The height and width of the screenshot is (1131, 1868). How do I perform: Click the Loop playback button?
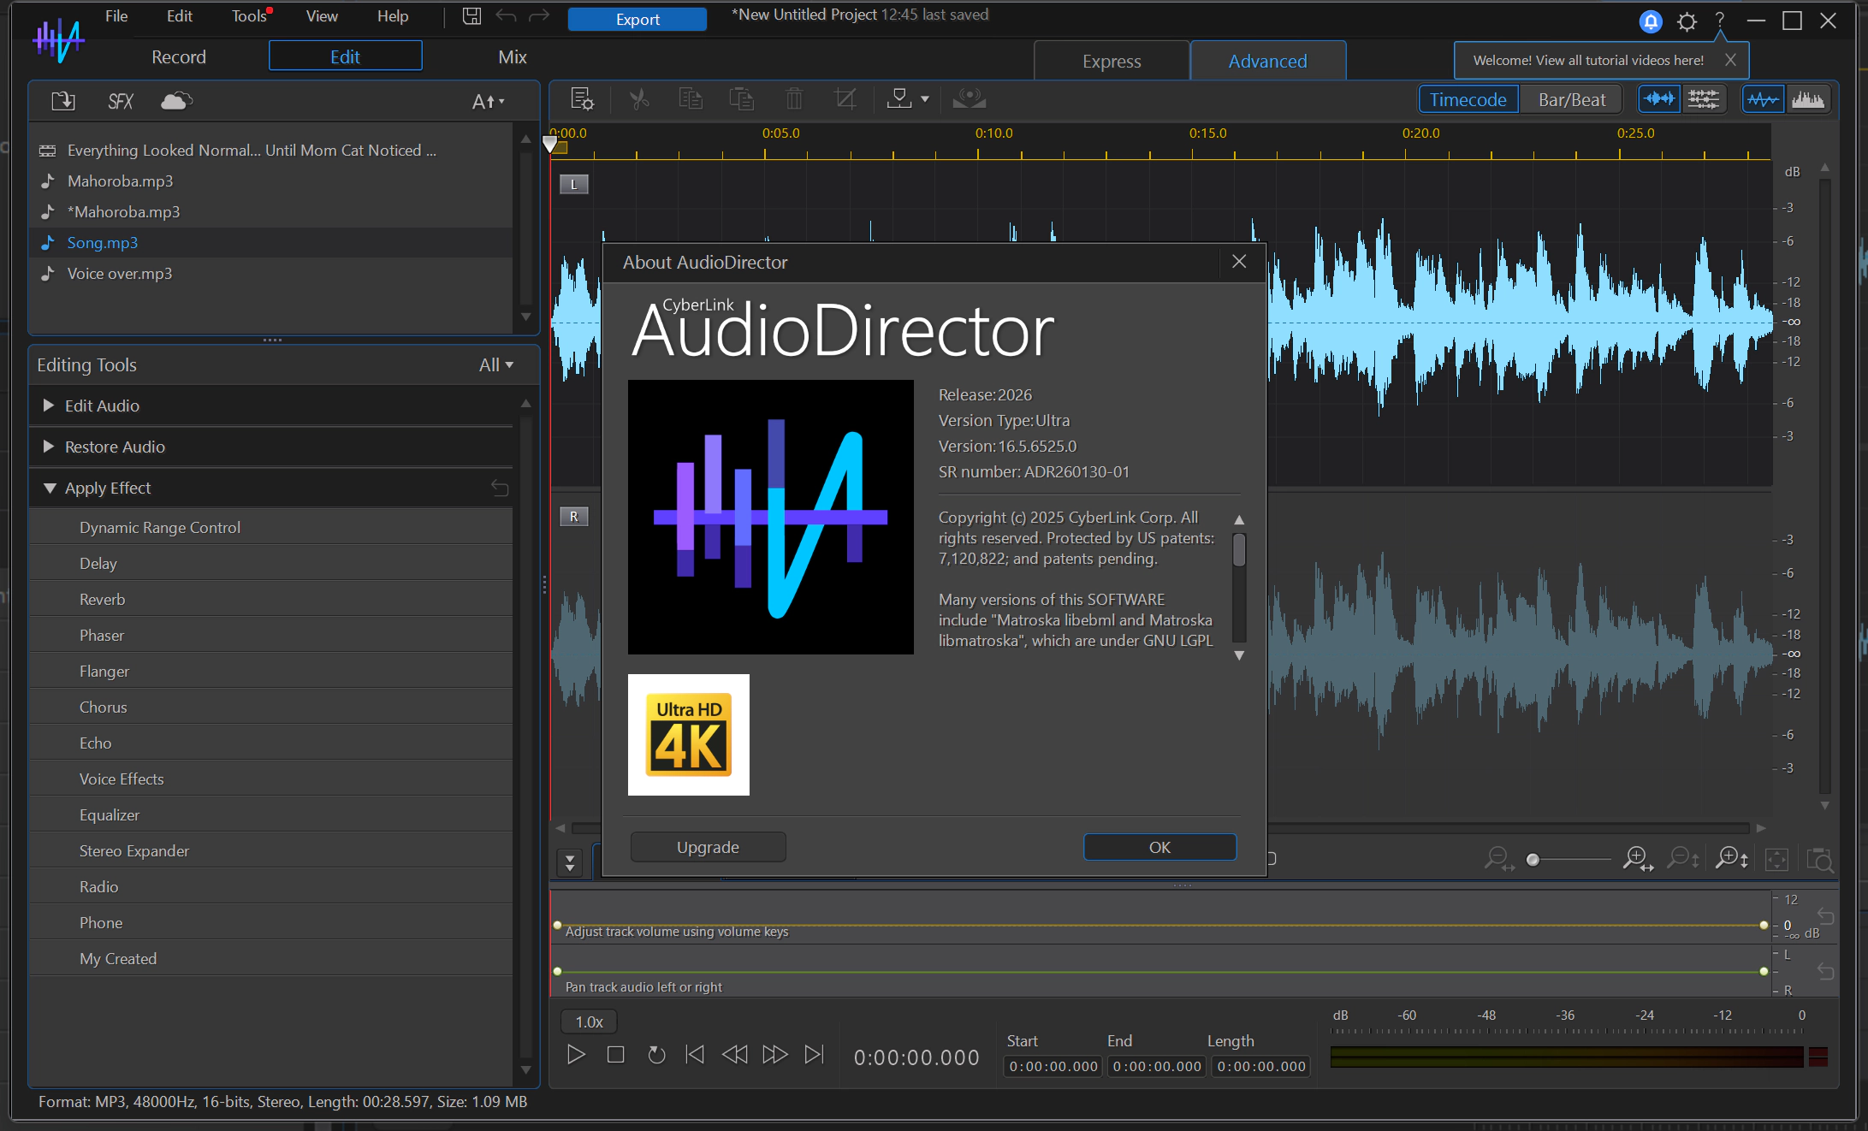pyautogui.click(x=656, y=1055)
